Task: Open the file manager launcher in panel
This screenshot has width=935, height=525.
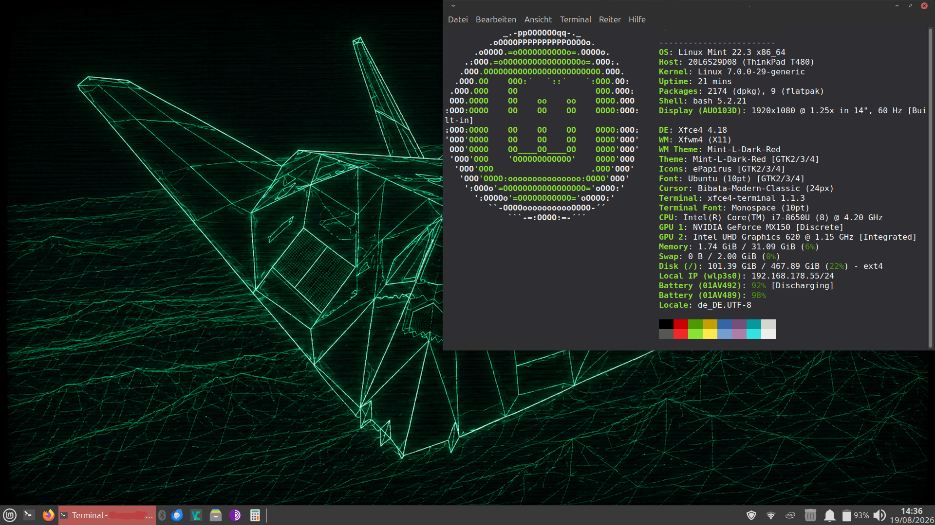Action: (x=216, y=515)
